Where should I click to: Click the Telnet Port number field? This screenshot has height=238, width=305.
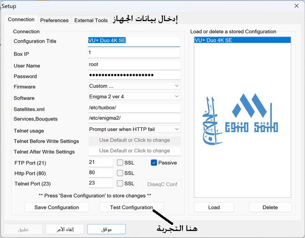pos(100,183)
